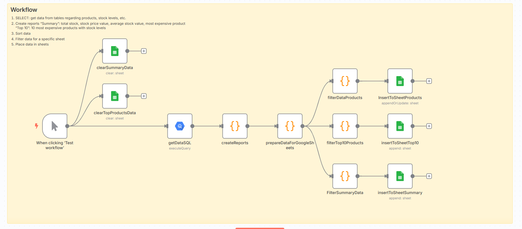Click plus after InsertToSheetProducts node
Viewport: 522px width, 229px height.
pos(429,81)
